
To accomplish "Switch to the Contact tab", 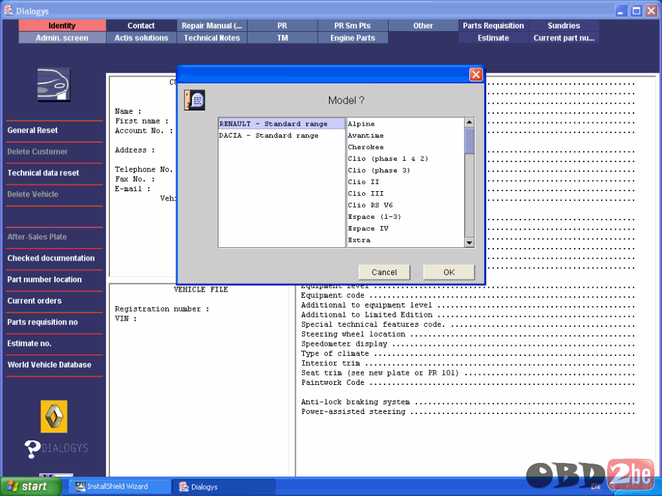I will tap(141, 26).
